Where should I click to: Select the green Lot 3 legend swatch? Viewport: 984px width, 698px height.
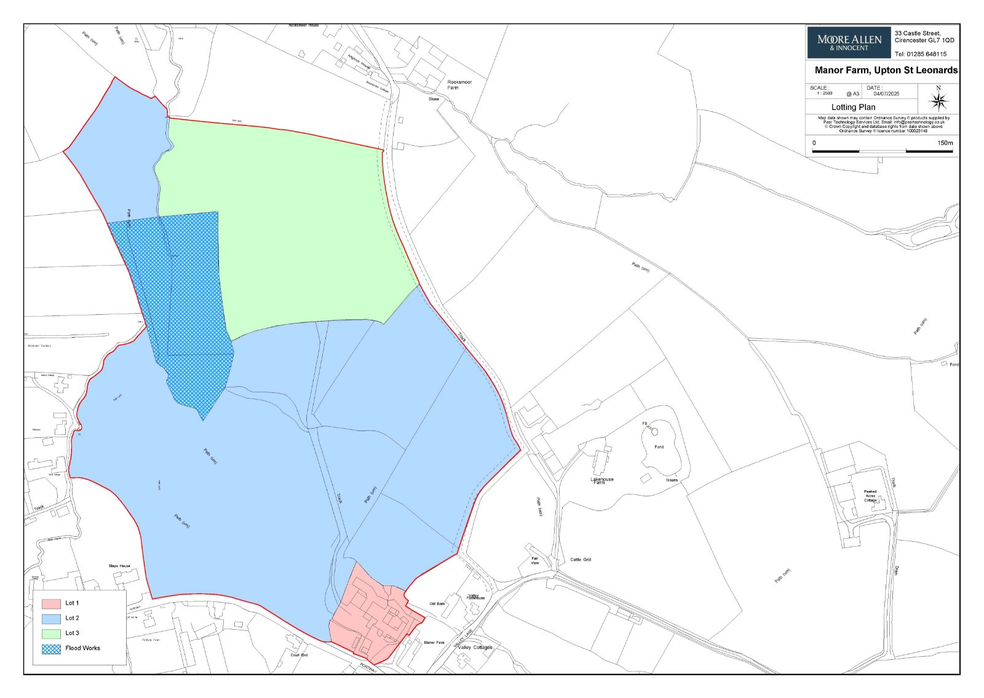(51, 633)
